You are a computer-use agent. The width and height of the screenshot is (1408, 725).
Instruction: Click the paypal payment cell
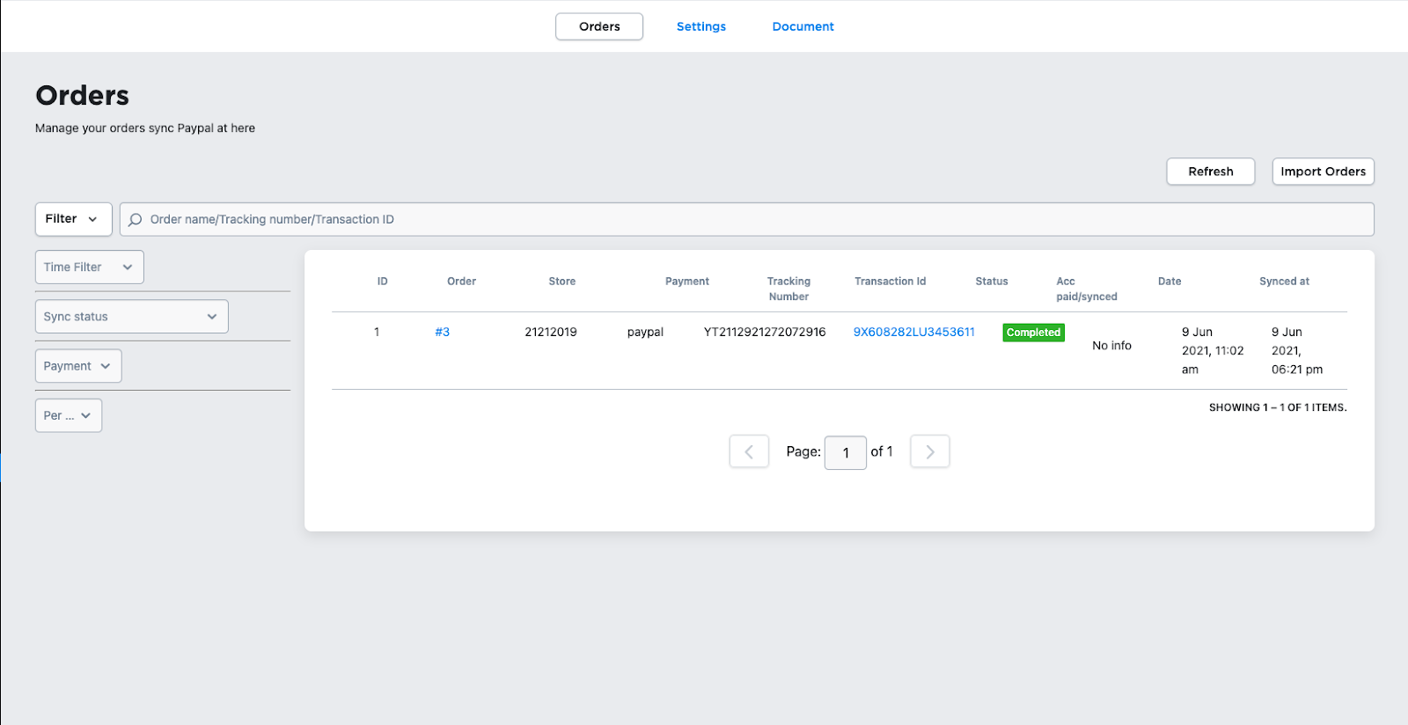pos(645,332)
